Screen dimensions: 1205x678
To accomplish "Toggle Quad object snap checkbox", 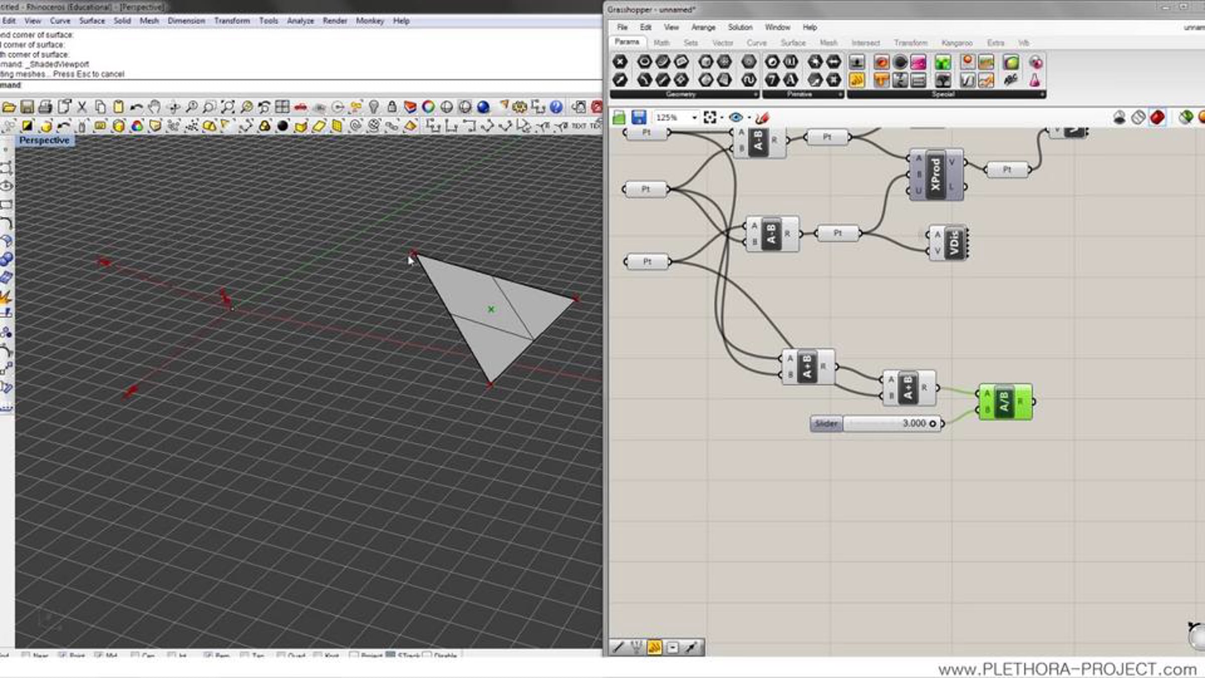I will 281,655.
